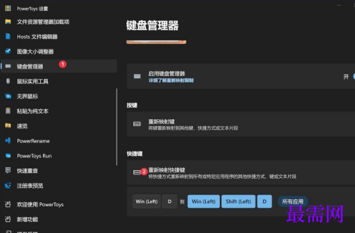Click the Peek (速览) icon
The width and height of the screenshot is (355, 233).
click(8, 125)
